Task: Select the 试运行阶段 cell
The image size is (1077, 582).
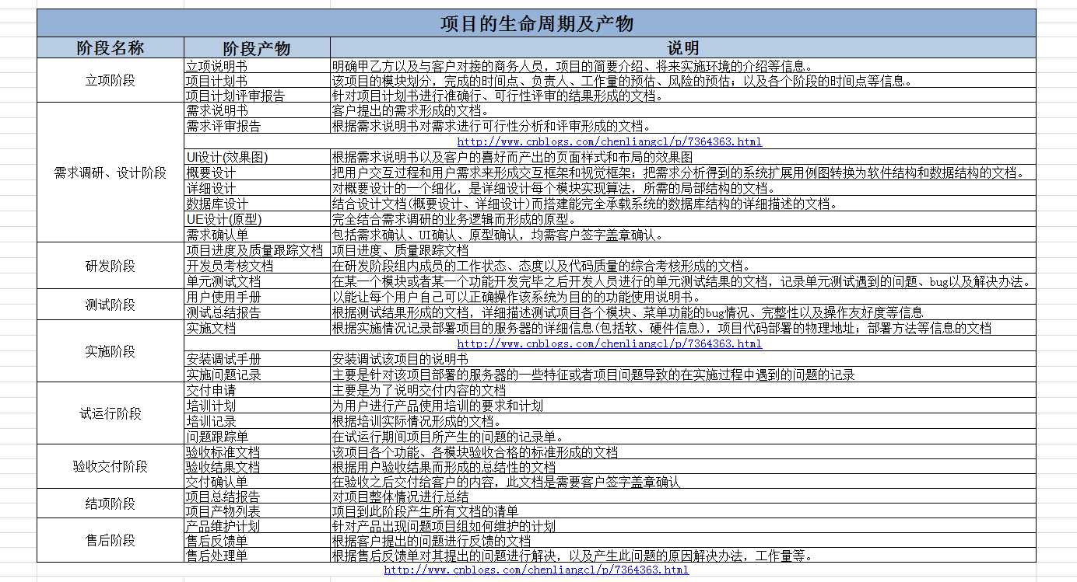Action: tap(111, 413)
